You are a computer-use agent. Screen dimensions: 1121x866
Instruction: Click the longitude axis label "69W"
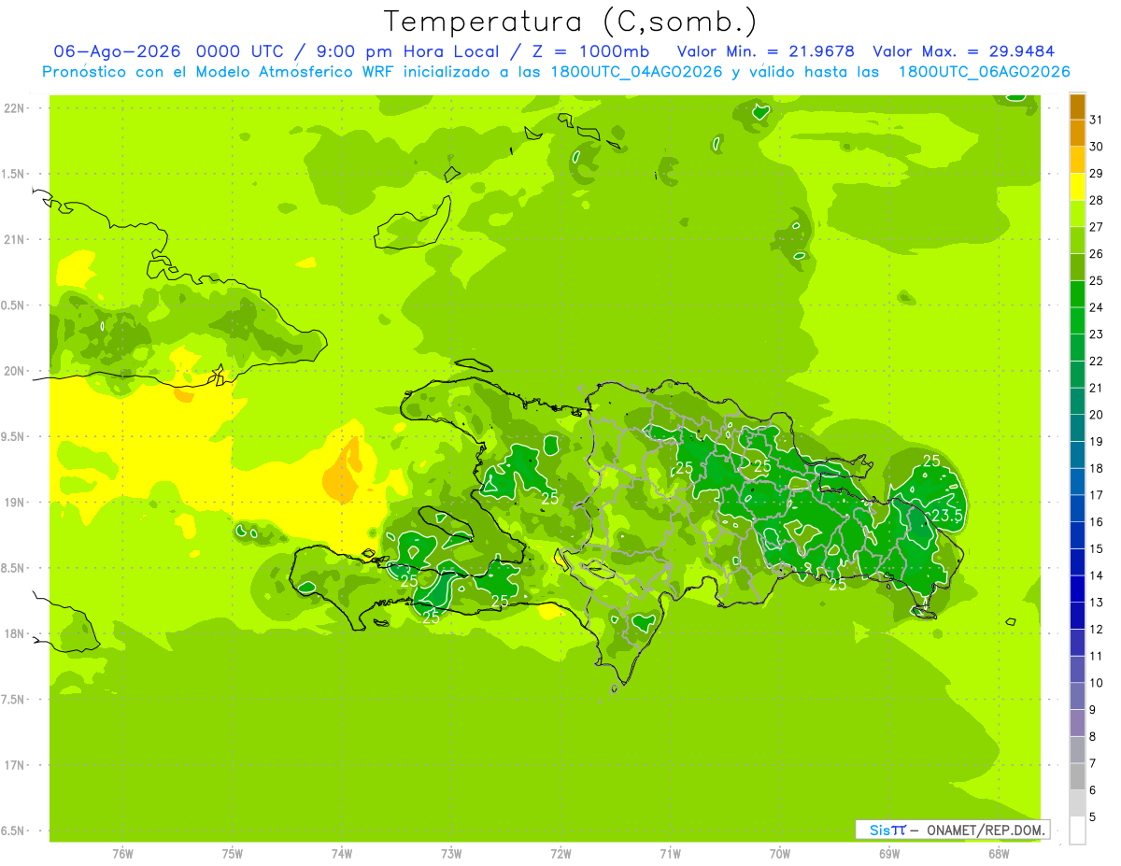point(889,854)
